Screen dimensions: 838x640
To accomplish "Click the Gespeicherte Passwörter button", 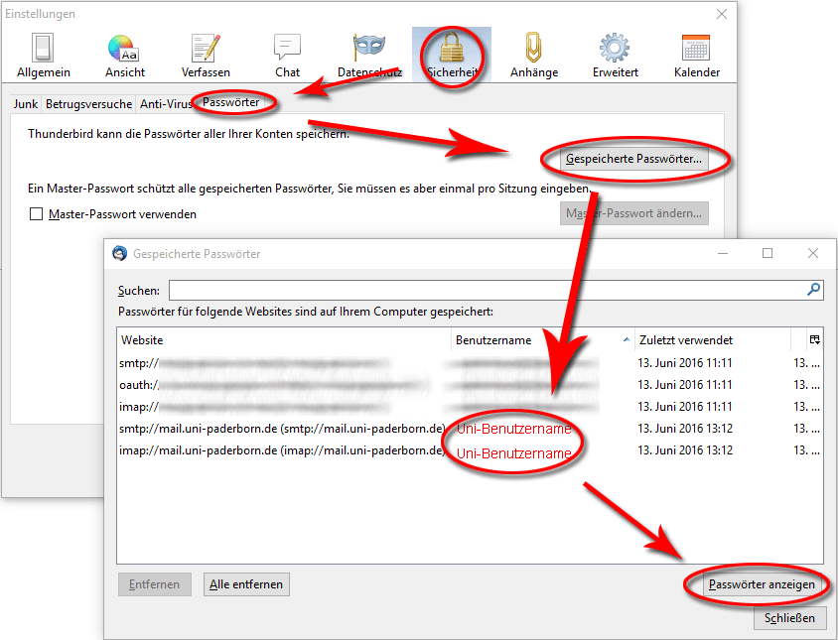I will (633, 159).
